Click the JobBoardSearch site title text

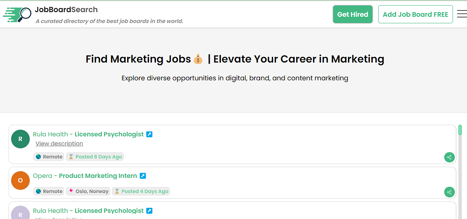coord(66,10)
